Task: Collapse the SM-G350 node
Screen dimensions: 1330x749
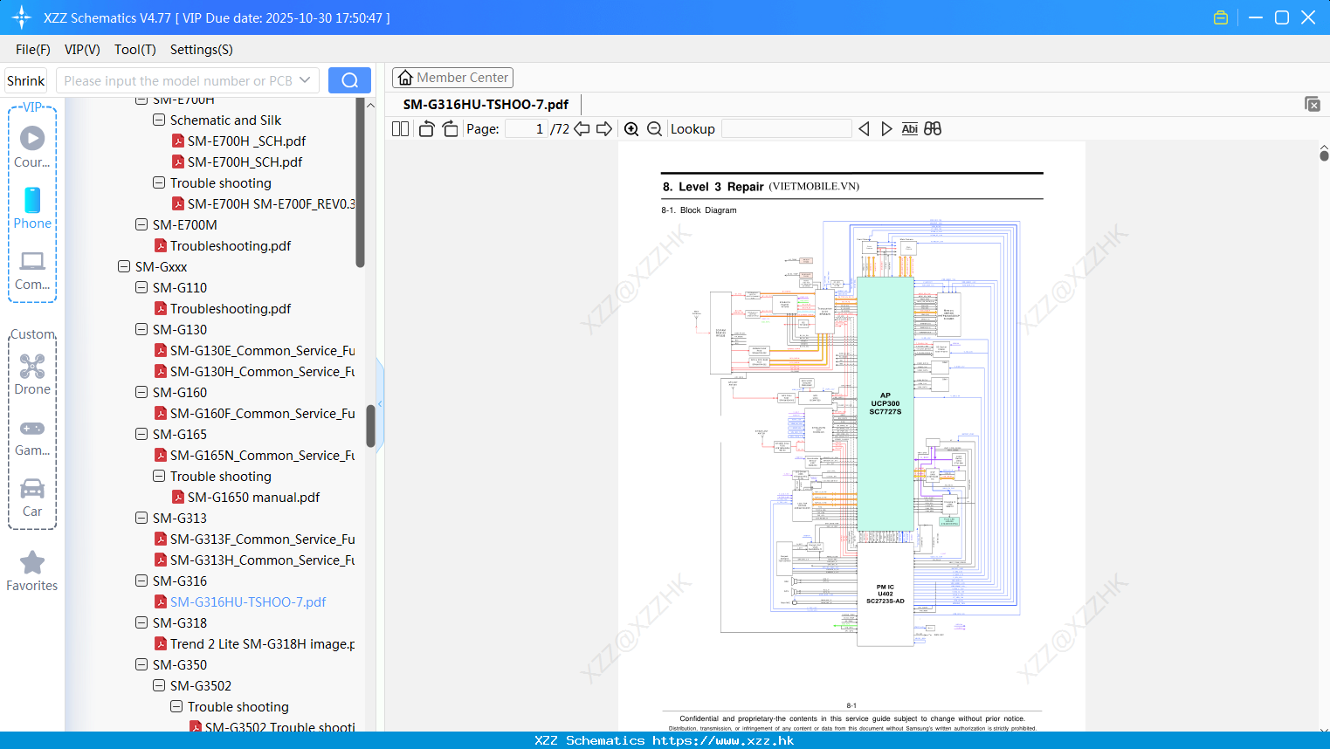Action: point(141,664)
